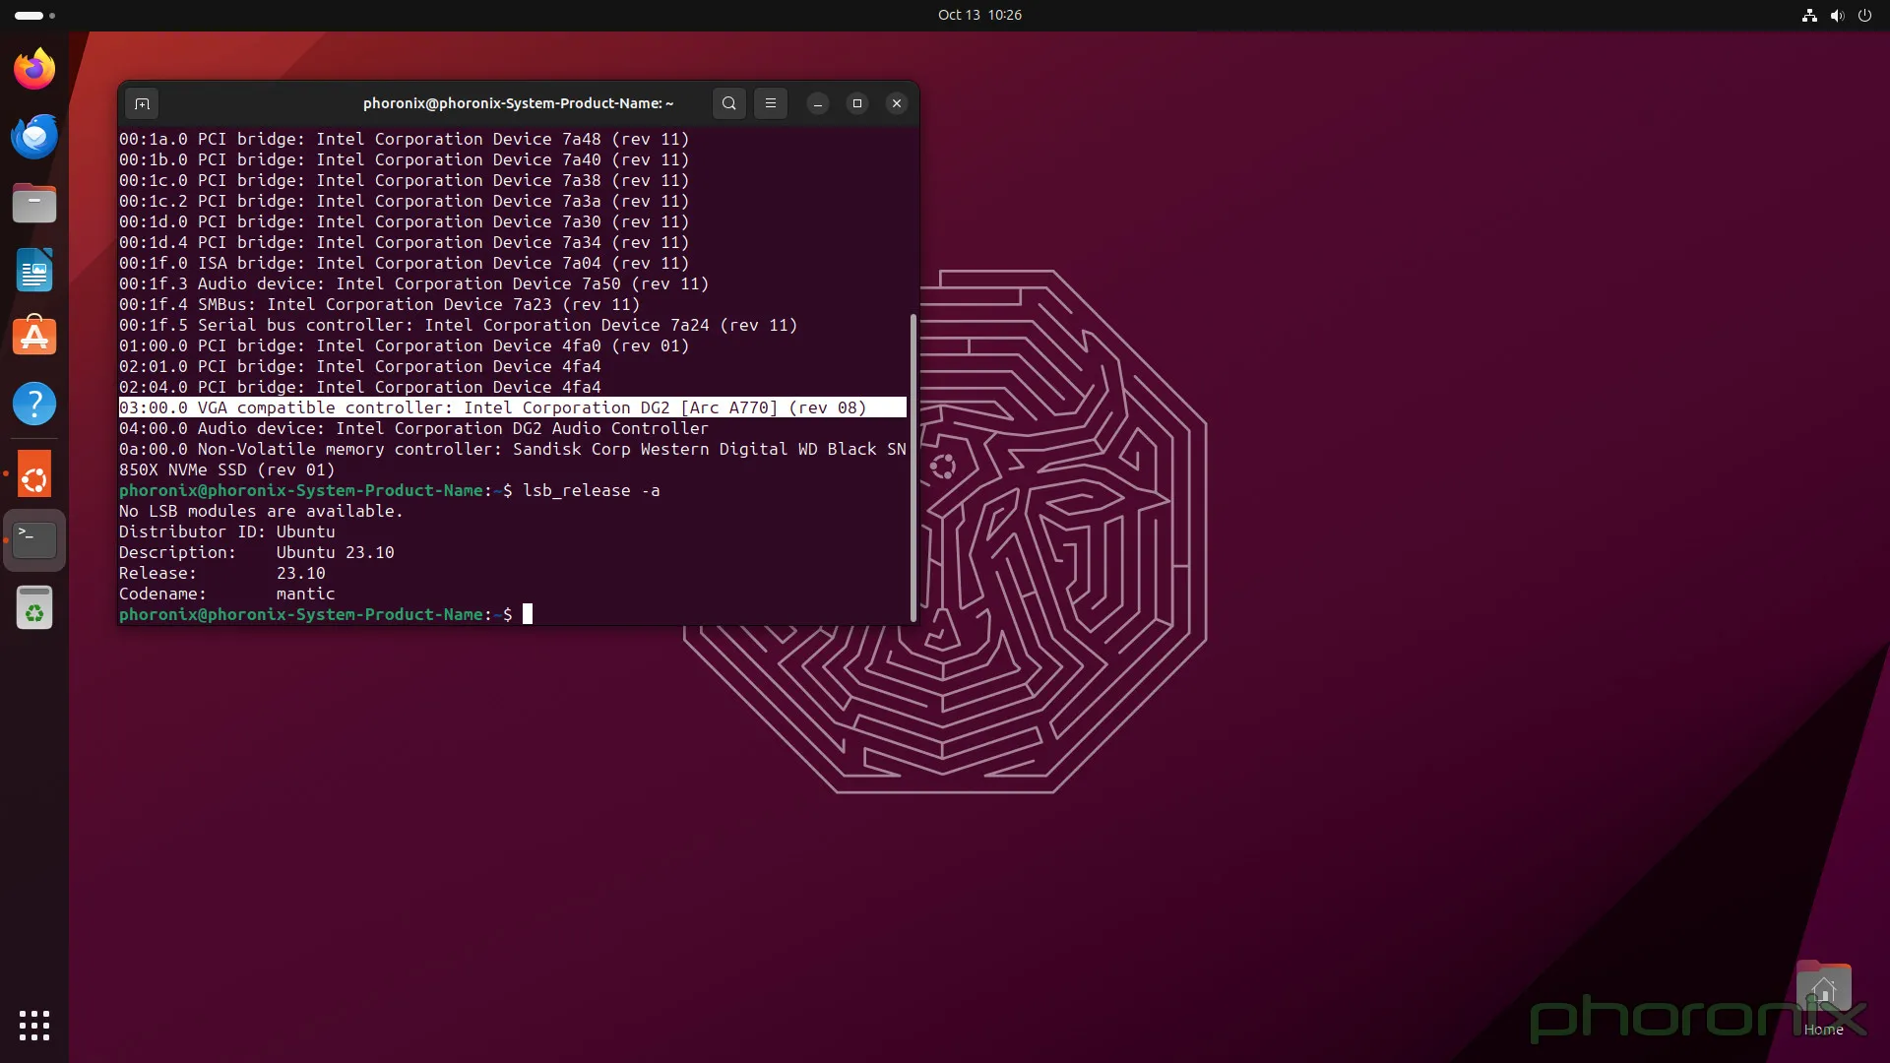Open a new terminal tab
1890x1063 pixels.
142,103
